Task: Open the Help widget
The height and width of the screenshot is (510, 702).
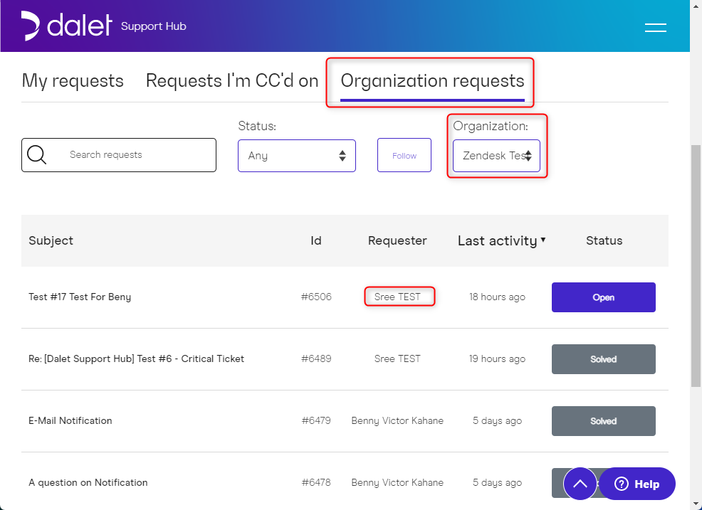Action: click(x=637, y=484)
